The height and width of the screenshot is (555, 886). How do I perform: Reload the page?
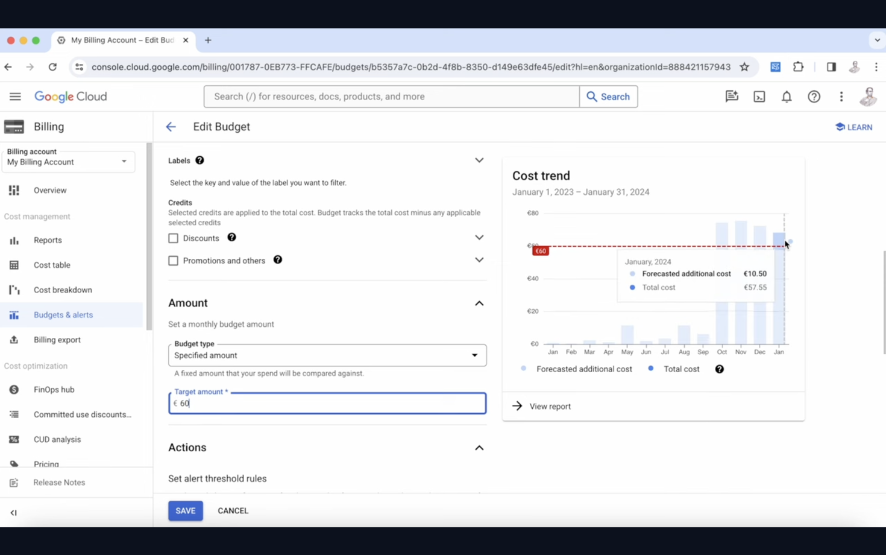[x=52, y=67]
